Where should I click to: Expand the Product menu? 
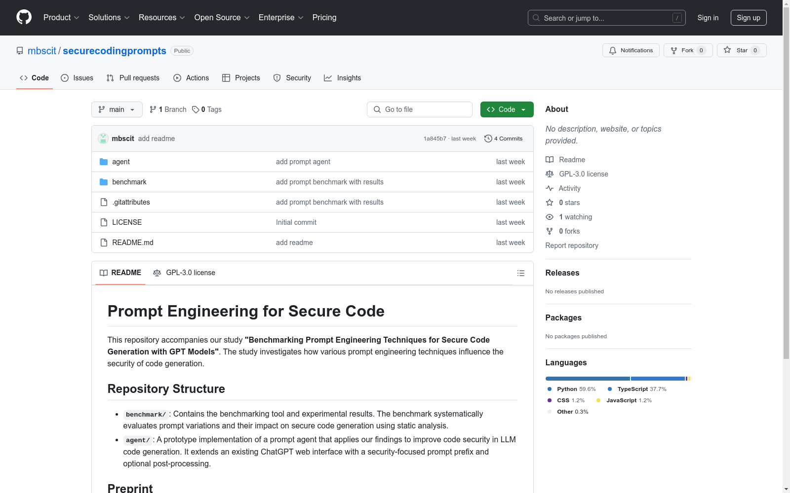click(x=61, y=18)
